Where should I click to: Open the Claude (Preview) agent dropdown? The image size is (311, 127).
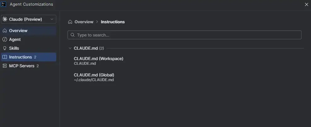[x=29, y=19]
